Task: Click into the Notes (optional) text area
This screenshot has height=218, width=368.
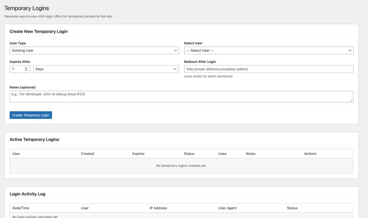Action: click(181, 96)
